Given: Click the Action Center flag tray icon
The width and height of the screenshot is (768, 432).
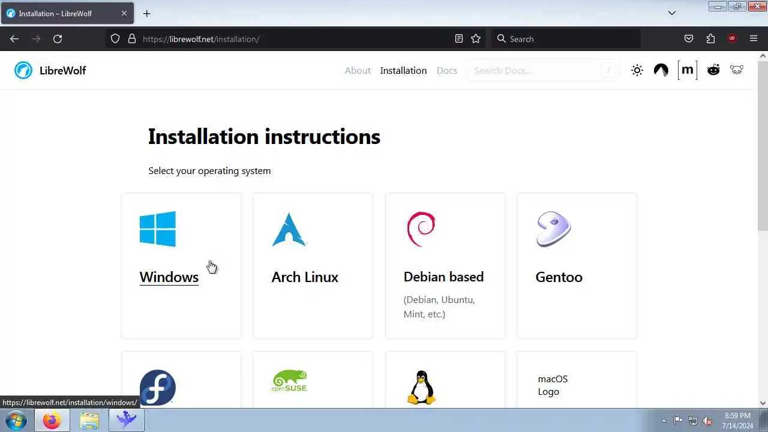Looking at the screenshot, I should pos(678,421).
